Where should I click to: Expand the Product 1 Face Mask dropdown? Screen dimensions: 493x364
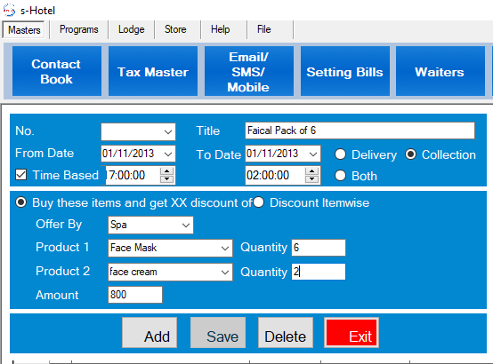pyautogui.click(x=225, y=249)
